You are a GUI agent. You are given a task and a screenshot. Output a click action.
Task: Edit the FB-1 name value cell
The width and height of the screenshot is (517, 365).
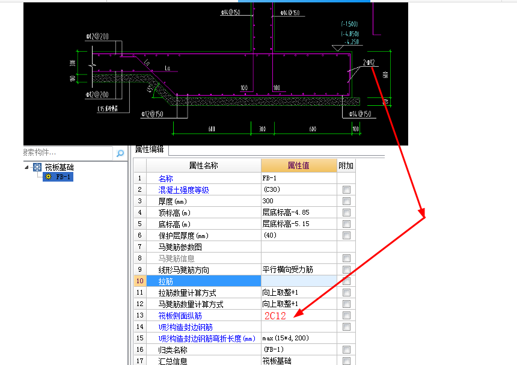299,178
